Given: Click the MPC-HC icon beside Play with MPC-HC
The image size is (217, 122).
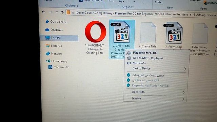Looking at the screenshot, I should (x=129, y=53).
